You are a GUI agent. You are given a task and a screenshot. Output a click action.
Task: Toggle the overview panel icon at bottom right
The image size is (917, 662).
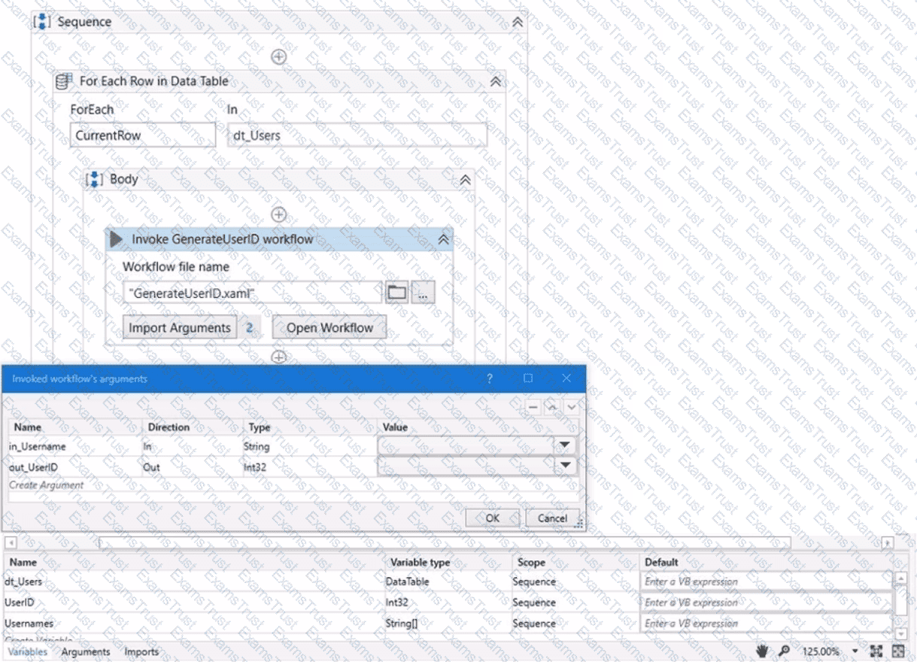point(898,651)
